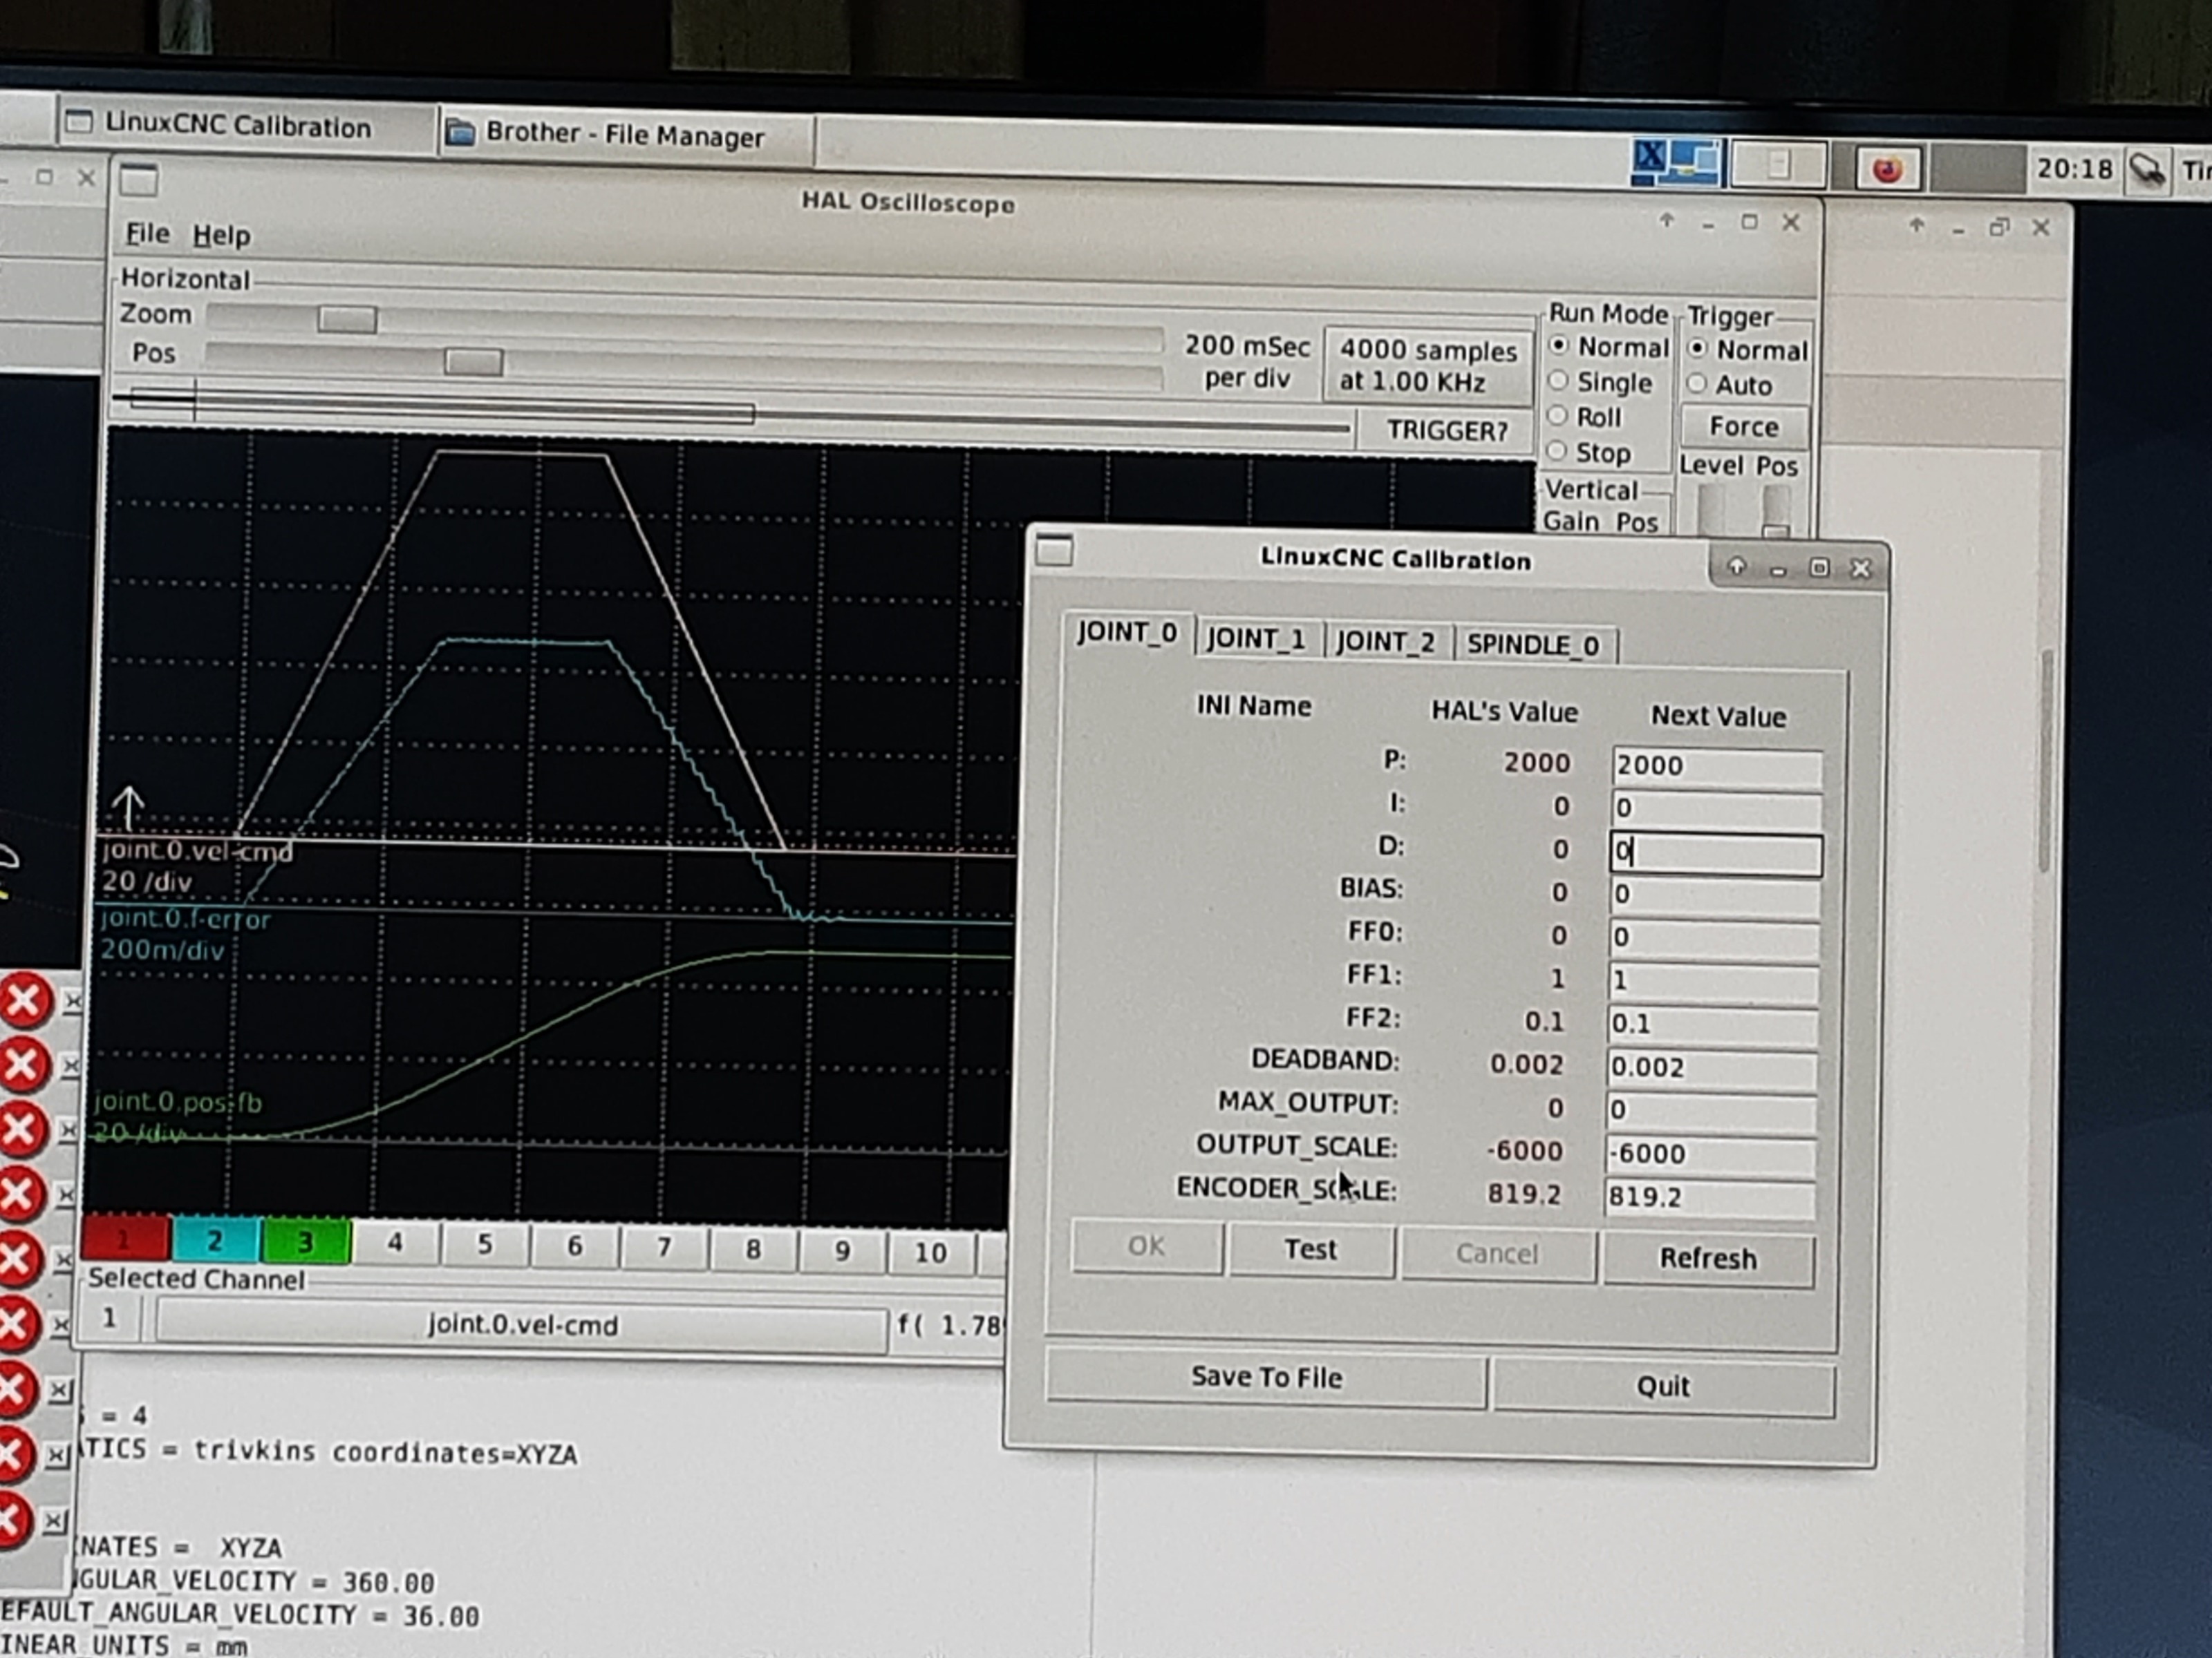Select oscilloscope channel 3
The image size is (2212, 1658).
tap(306, 1243)
